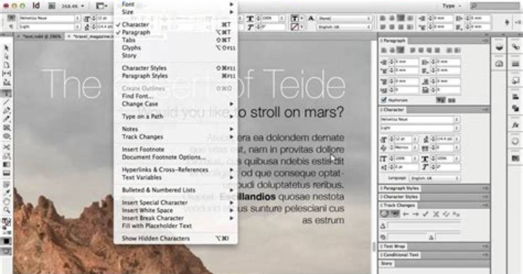Select the Selection tool arrow
Viewport: 523px width, 274px height.
(6, 48)
